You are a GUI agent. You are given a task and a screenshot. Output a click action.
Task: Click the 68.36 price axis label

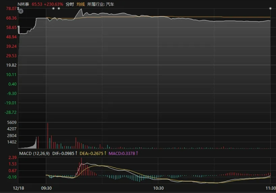11,18
